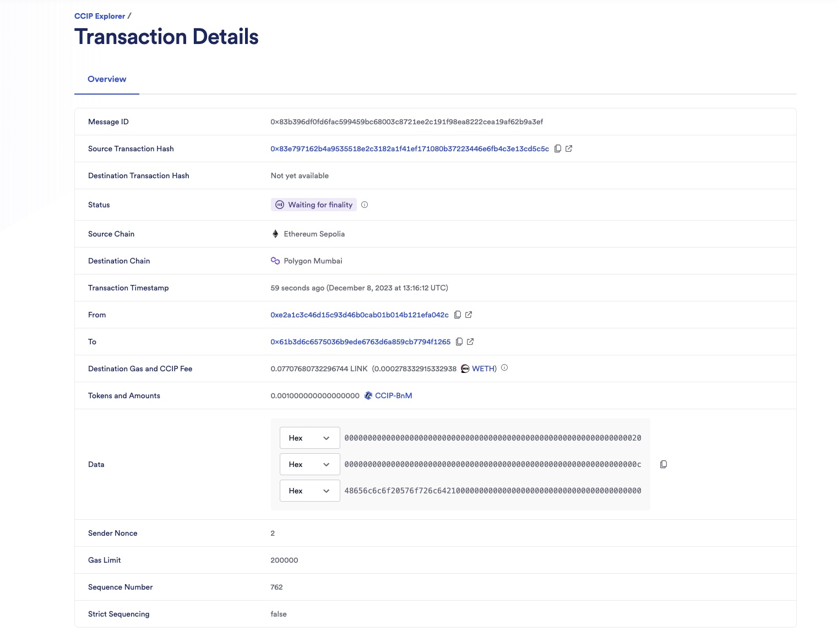837x643 pixels.
Task: Open the WETH token link
Action: tap(483, 369)
